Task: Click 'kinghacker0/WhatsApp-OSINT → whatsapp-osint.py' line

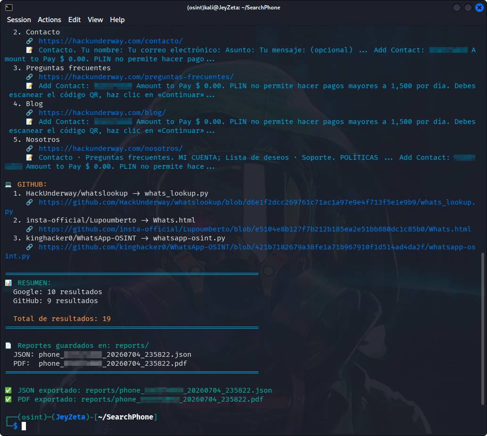Action: 119,238
